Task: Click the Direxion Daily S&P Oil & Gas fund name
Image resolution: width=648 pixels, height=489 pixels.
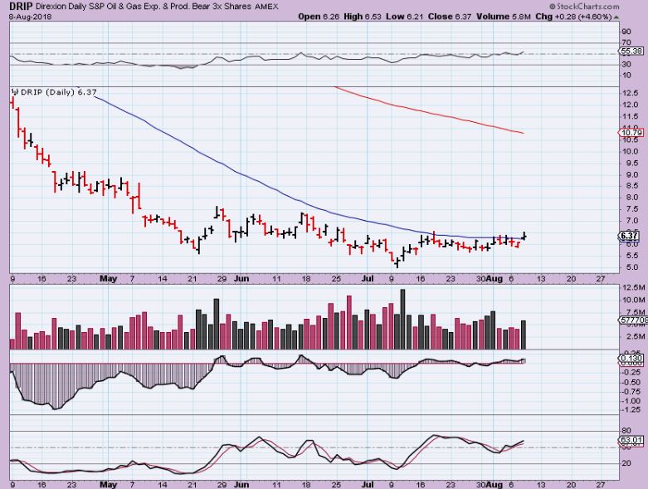Action: click(143, 7)
